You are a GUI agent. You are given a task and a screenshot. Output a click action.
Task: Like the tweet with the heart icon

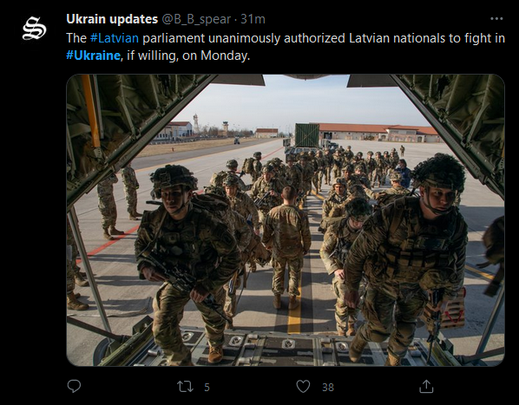coord(303,387)
